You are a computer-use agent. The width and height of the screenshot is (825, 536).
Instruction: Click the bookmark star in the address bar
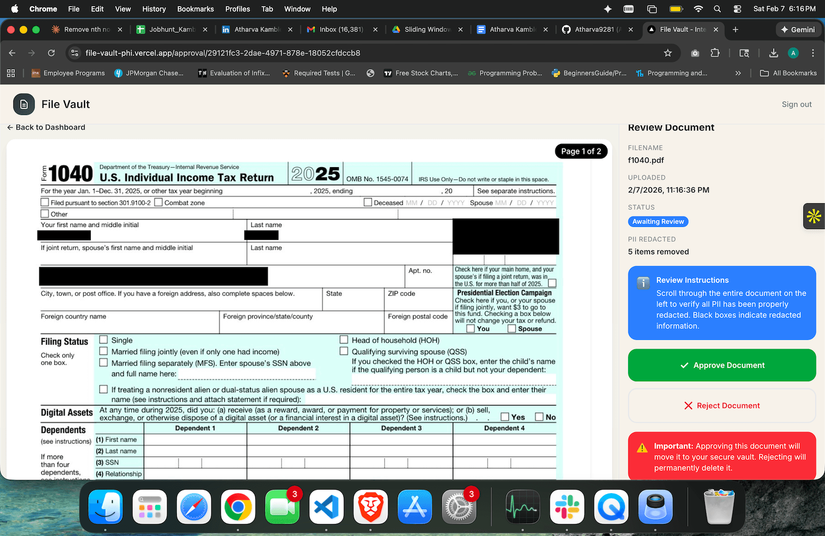click(668, 53)
